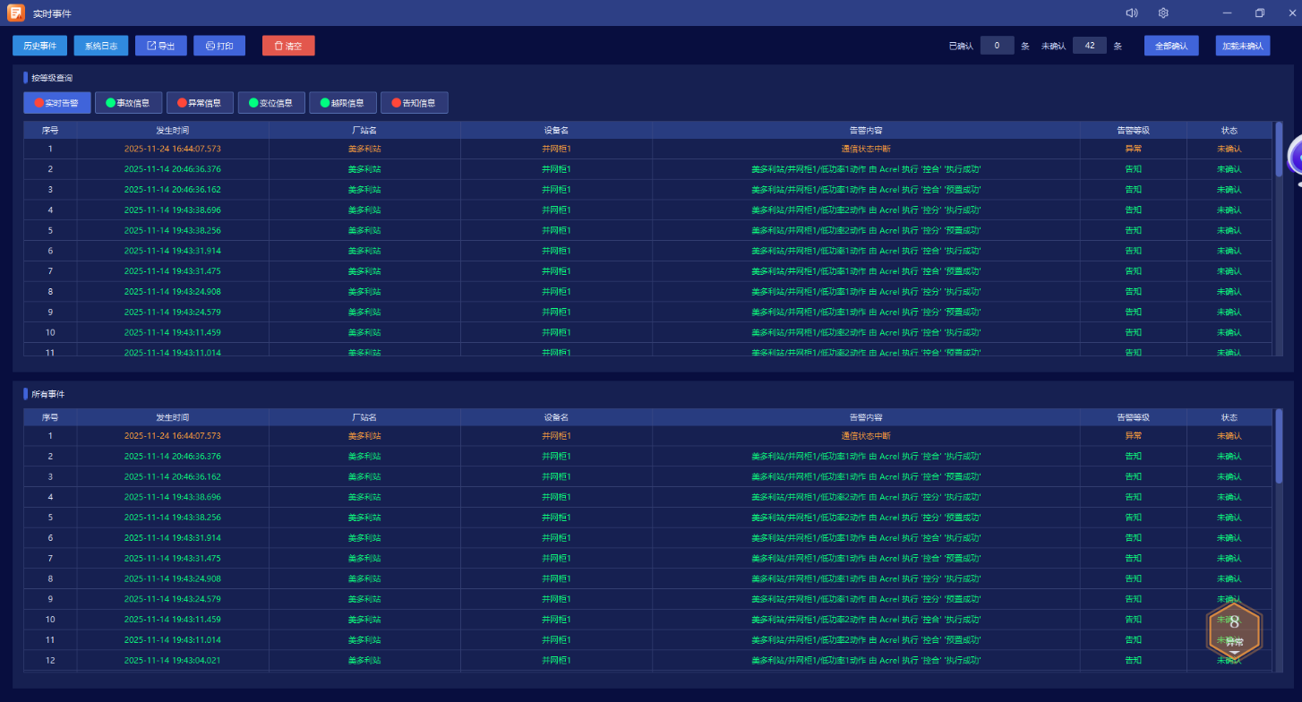
Task: Click the sound speaker icon in title bar
Action: click(1132, 13)
